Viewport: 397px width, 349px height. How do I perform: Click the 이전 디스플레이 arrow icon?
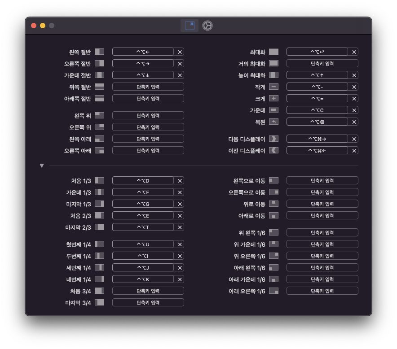point(273,150)
